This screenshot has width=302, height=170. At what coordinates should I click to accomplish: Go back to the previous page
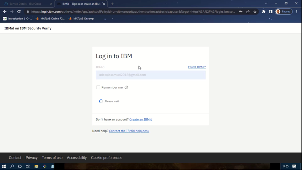(x=5, y=11)
